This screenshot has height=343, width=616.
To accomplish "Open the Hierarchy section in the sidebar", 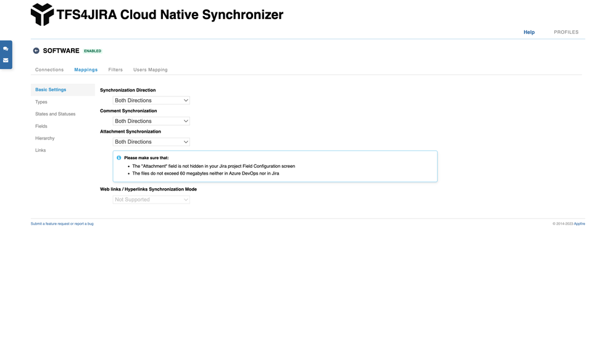I will [45, 139].
